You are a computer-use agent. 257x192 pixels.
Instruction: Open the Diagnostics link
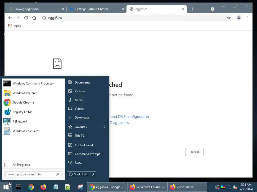point(119,123)
